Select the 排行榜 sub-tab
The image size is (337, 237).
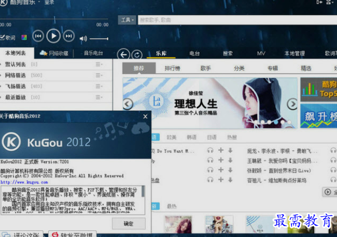(172, 68)
